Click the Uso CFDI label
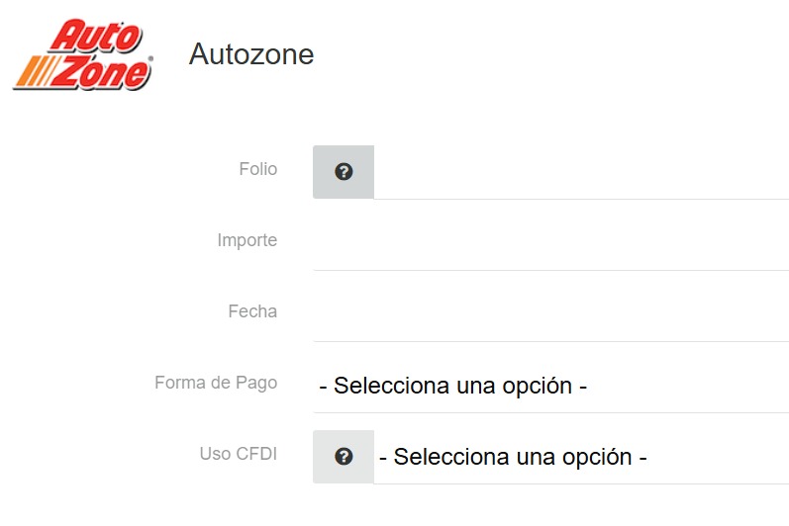The image size is (789, 526). [239, 454]
